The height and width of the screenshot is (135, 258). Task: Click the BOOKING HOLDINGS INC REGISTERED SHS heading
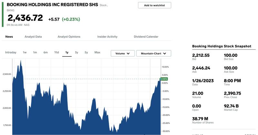[52, 5]
